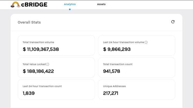Select the 941,578 transaction count value

point(112,71)
